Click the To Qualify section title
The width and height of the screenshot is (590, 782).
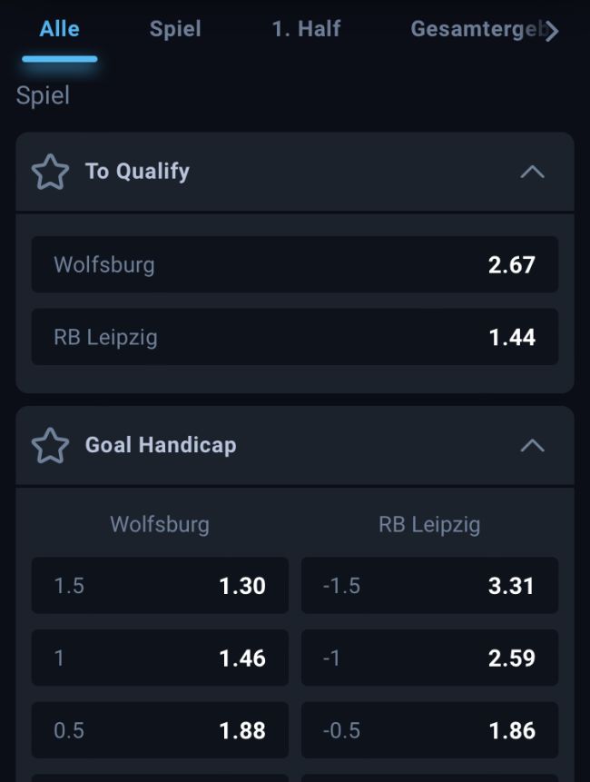click(x=137, y=172)
